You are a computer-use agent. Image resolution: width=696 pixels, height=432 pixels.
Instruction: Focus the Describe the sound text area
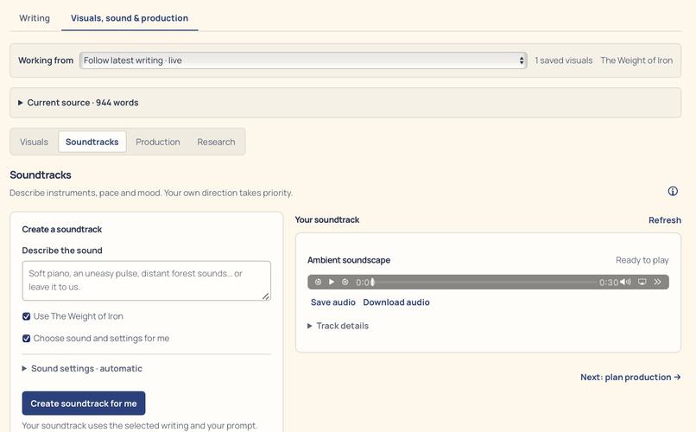pyautogui.click(x=147, y=281)
